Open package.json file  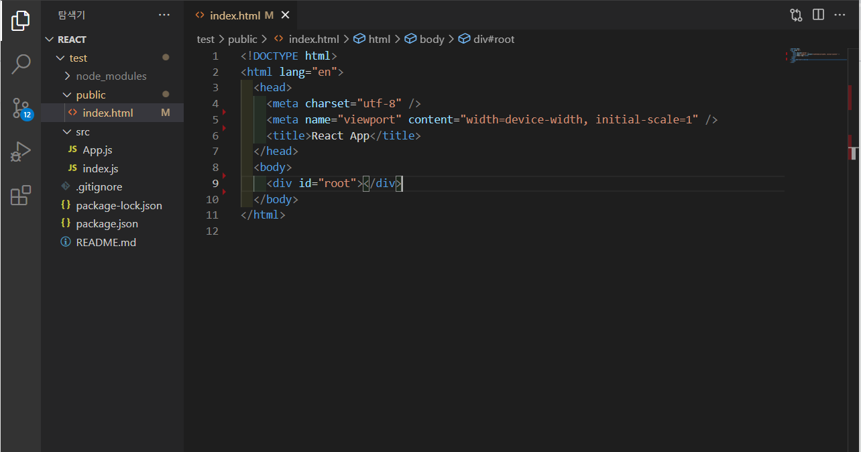pyautogui.click(x=112, y=224)
